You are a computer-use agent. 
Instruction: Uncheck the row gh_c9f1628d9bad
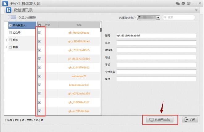pyautogui.click(x=40, y=41)
